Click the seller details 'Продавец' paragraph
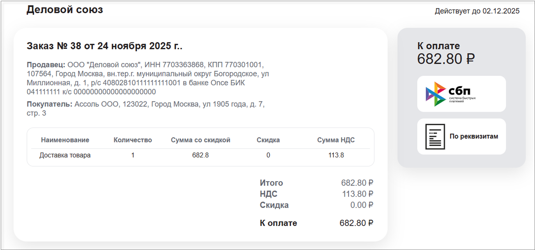Viewport: 535px width, 250px height. pos(147,78)
